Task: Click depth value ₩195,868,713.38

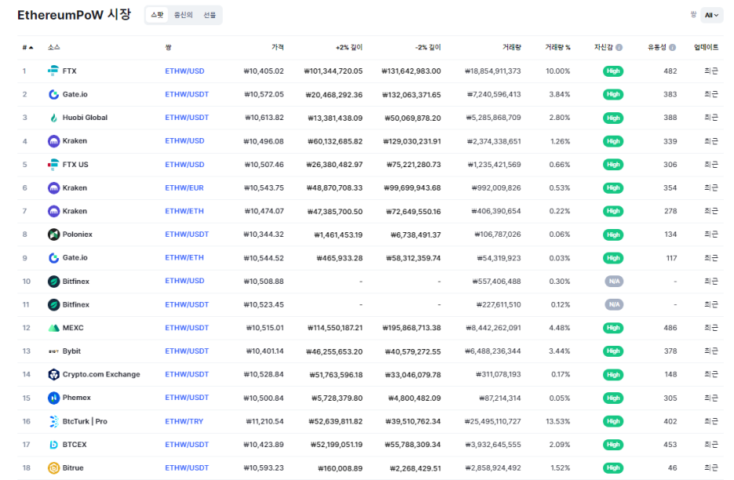Action: pos(412,328)
